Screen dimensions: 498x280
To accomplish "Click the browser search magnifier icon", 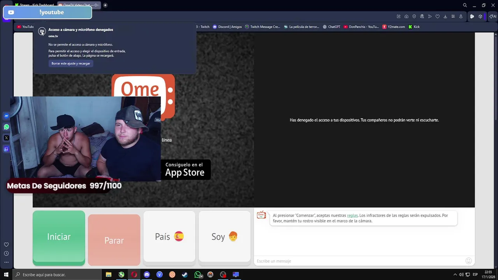I will (465, 5).
